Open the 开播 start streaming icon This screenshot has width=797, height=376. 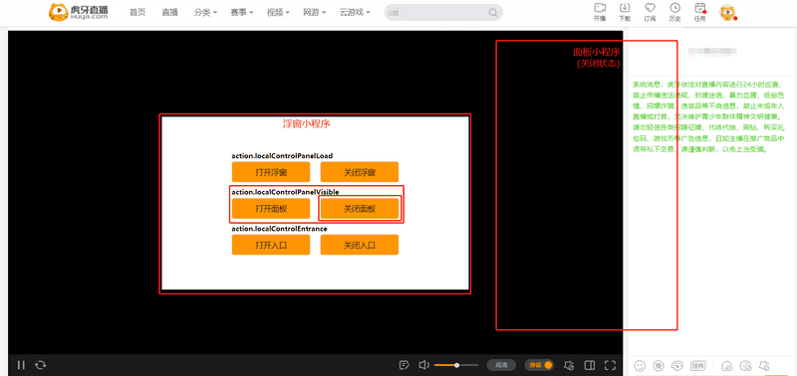point(600,12)
